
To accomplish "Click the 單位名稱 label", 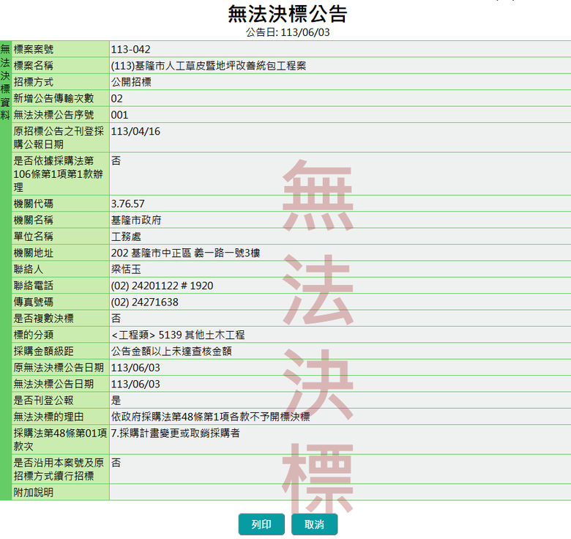I will pos(34,237).
